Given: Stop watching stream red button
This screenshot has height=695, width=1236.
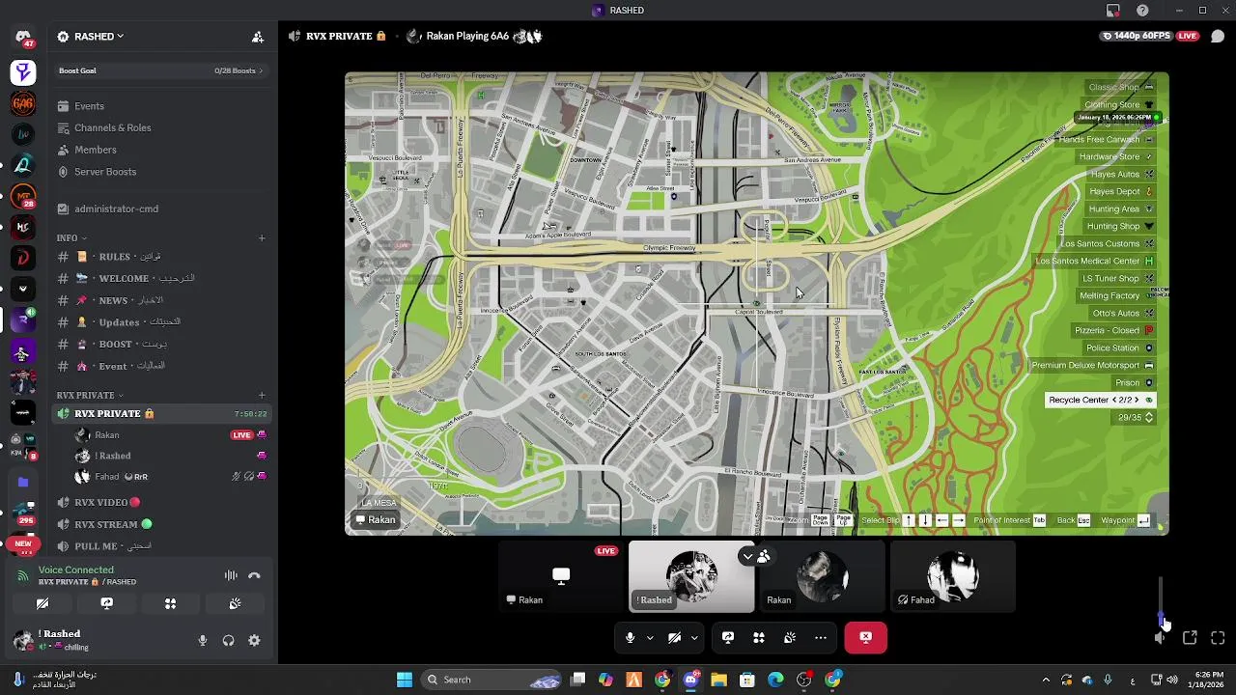Looking at the screenshot, I should click(865, 637).
